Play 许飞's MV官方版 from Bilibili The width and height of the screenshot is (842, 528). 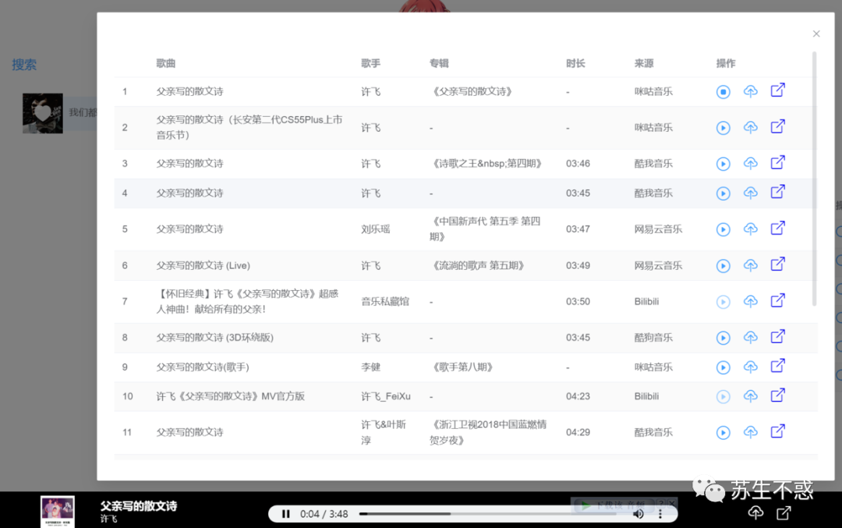click(723, 396)
